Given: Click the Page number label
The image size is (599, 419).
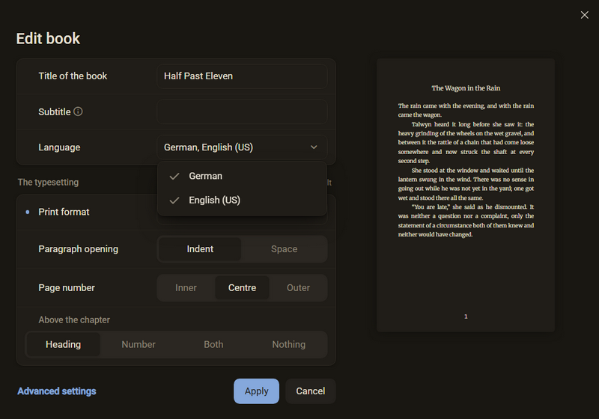Looking at the screenshot, I should (67, 288).
